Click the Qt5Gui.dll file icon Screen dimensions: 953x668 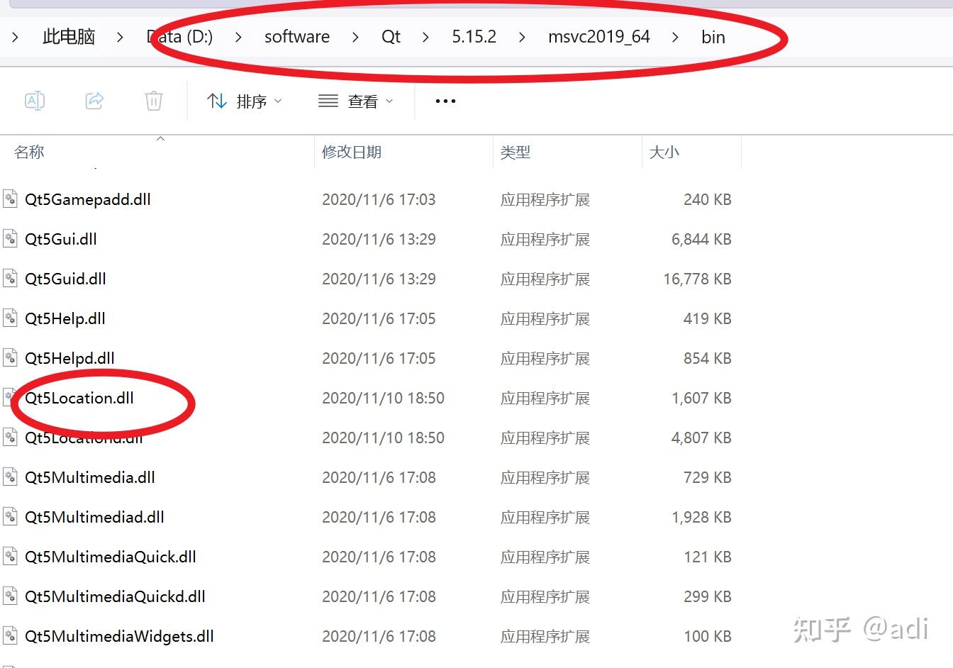click(x=10, y=239)
